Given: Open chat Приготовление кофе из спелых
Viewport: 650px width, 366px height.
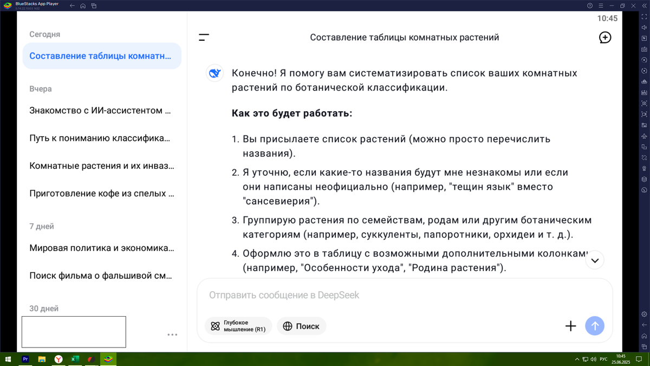Looking at the screenshot, I should coord(102,194).
